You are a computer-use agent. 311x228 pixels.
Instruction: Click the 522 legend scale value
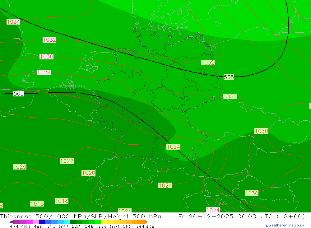coord(64,226)
